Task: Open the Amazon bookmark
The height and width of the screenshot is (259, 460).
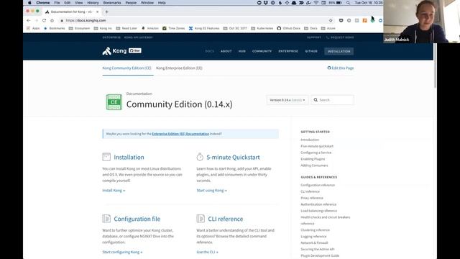Action: point(150,29)
